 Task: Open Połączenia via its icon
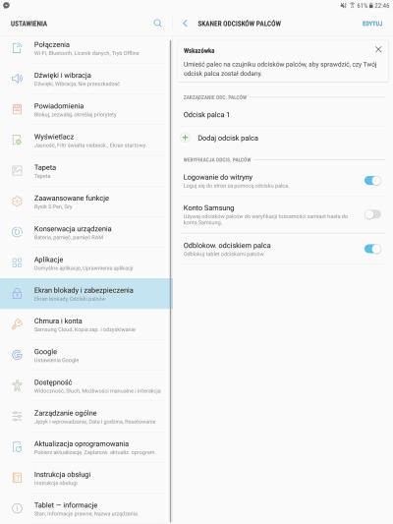click(x=17, y=48)
